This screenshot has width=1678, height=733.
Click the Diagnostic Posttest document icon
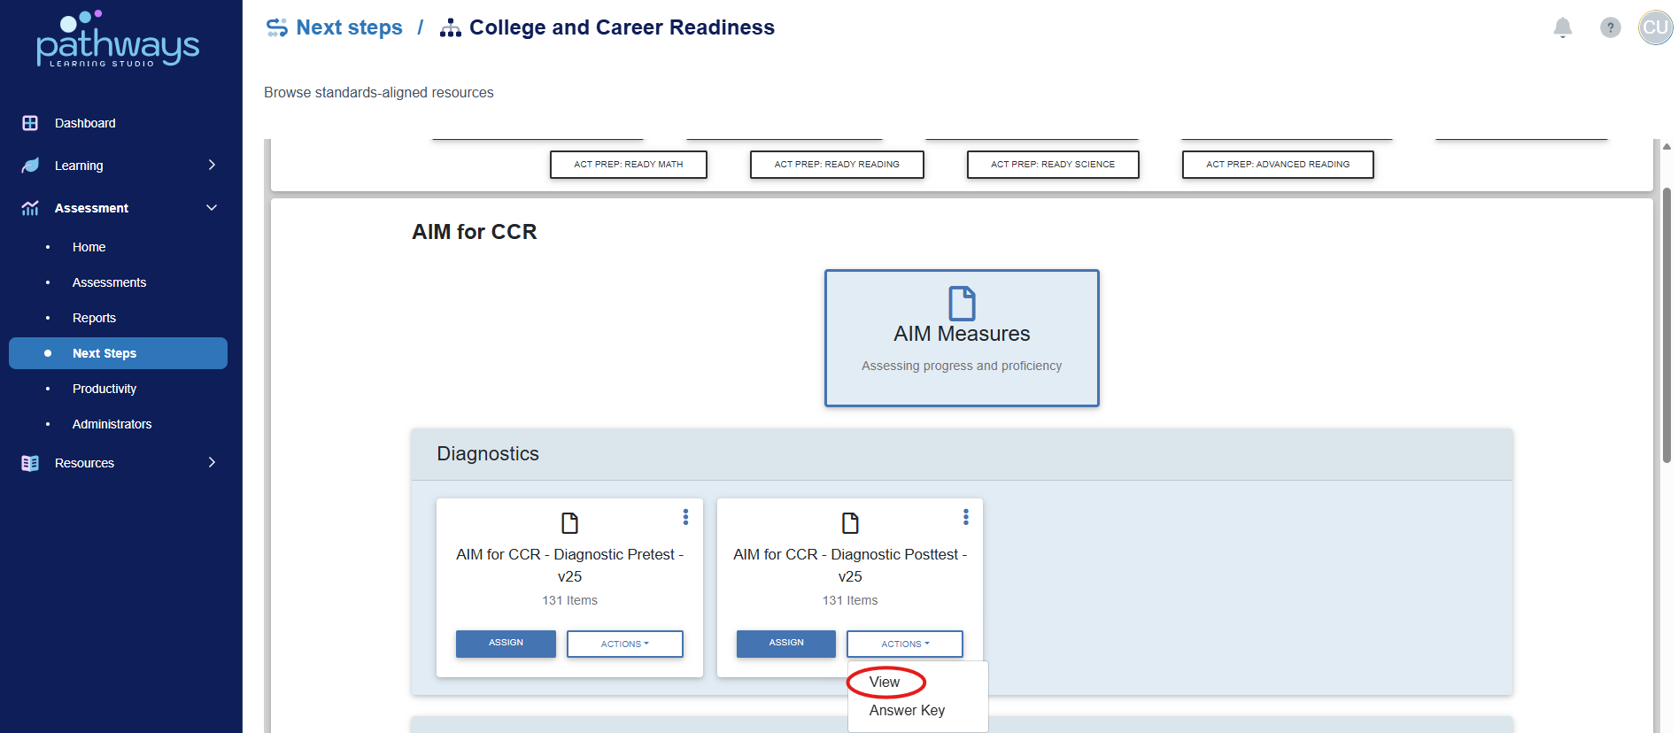850,523
